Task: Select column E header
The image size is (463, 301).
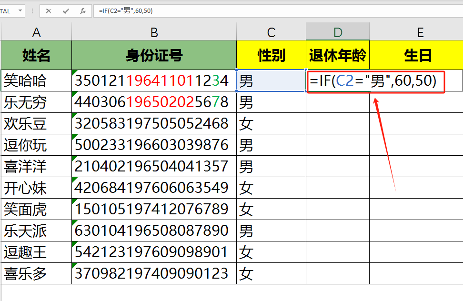Action: (416, 32)
